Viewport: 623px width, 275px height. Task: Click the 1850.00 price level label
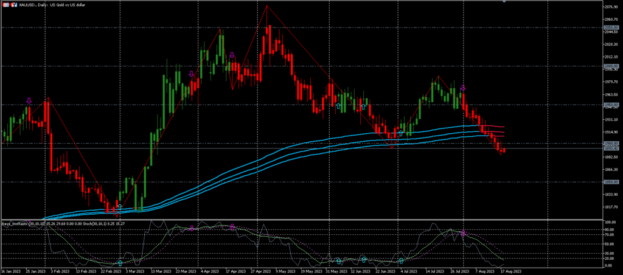pyautogui.click(x=611, y=181)
